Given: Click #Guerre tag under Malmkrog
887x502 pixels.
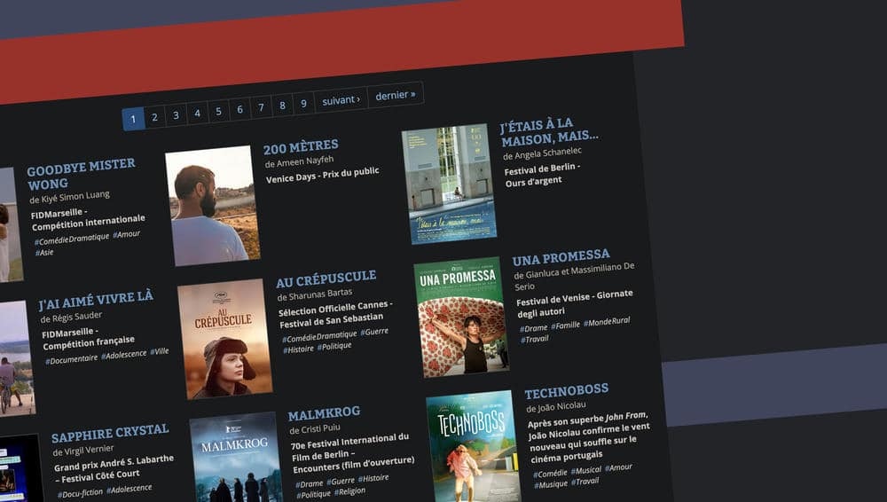Looking at the screenshot, I should coord(341,481).
